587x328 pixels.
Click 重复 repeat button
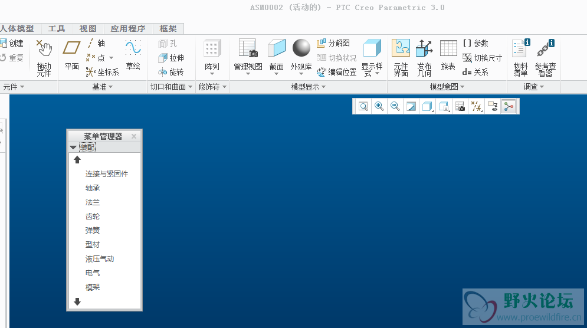tap(12, 58)
